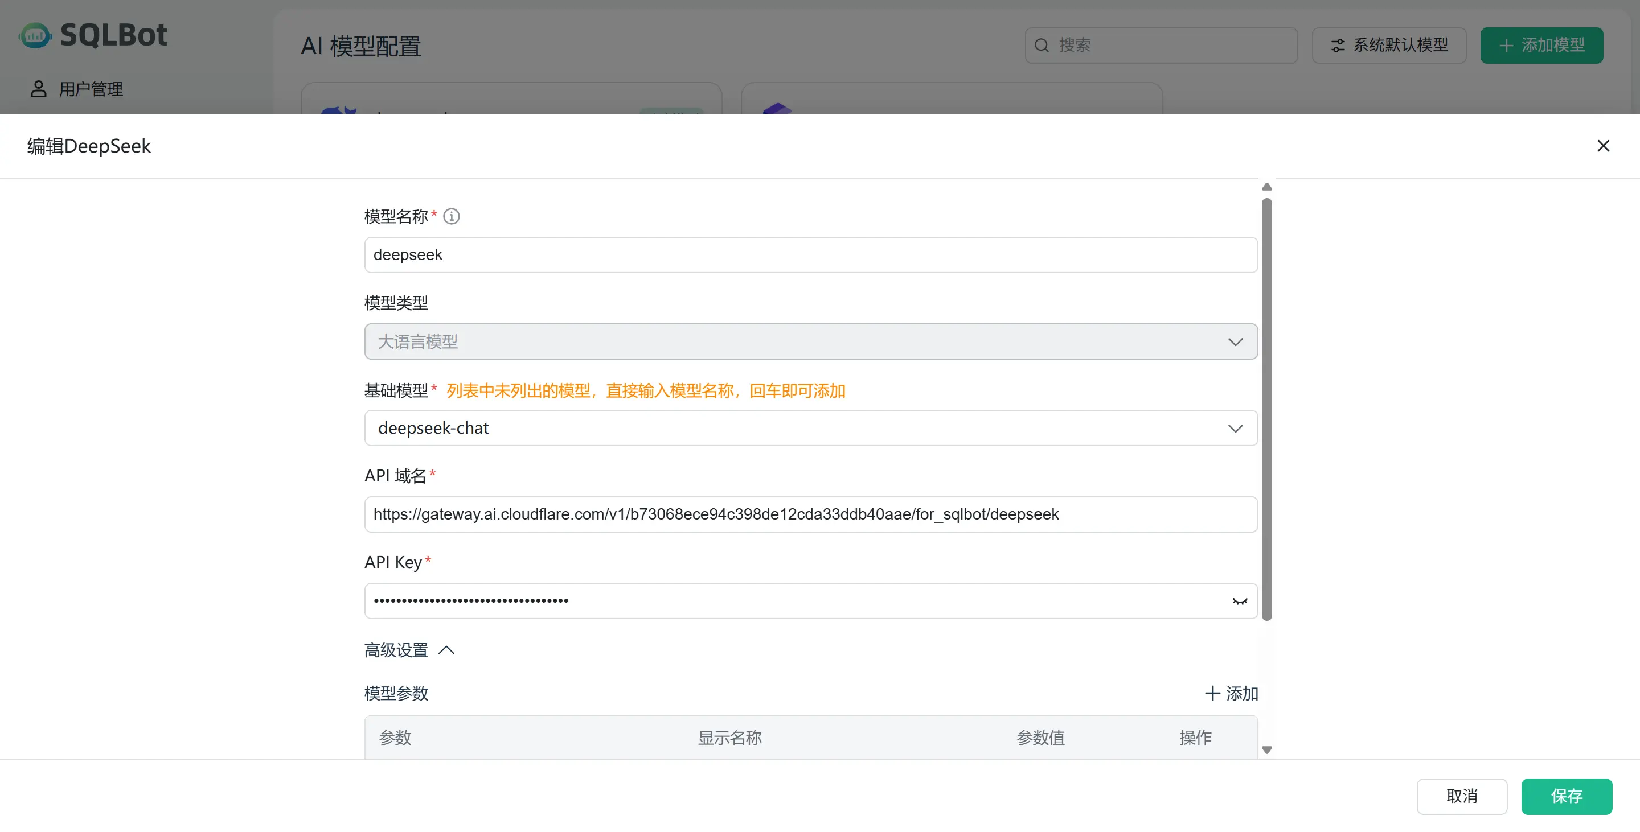
Task: Click the 取消 button
Action: (1462, 796)
